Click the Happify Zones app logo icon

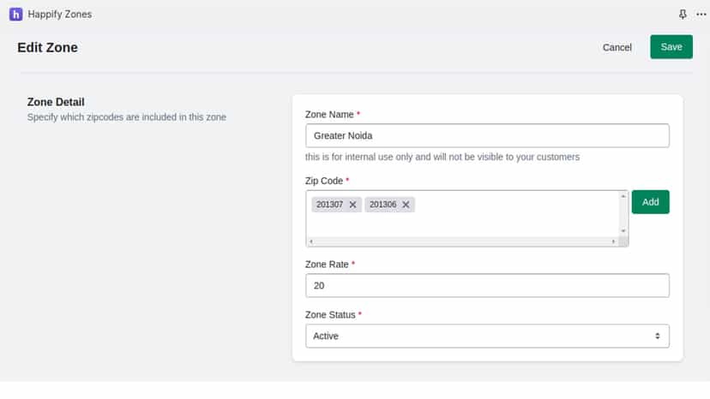coord(15,15)
